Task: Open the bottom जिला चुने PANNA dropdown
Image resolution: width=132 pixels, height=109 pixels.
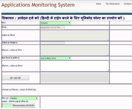Action: coord(24,98)
